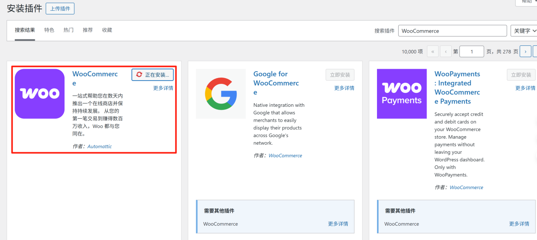The width and height of the screenshot is (537, 240).
Task: Click 立即安装 for WooPayments
Action: coord(521,75)
